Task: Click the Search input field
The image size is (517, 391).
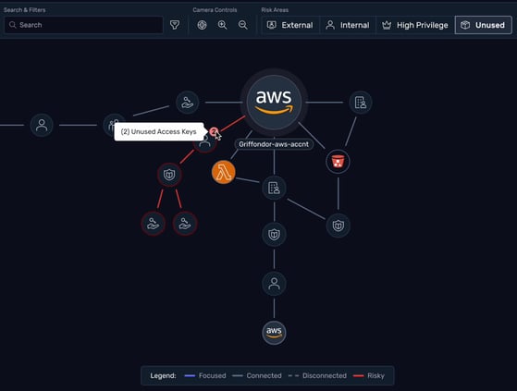Action: 84,25
